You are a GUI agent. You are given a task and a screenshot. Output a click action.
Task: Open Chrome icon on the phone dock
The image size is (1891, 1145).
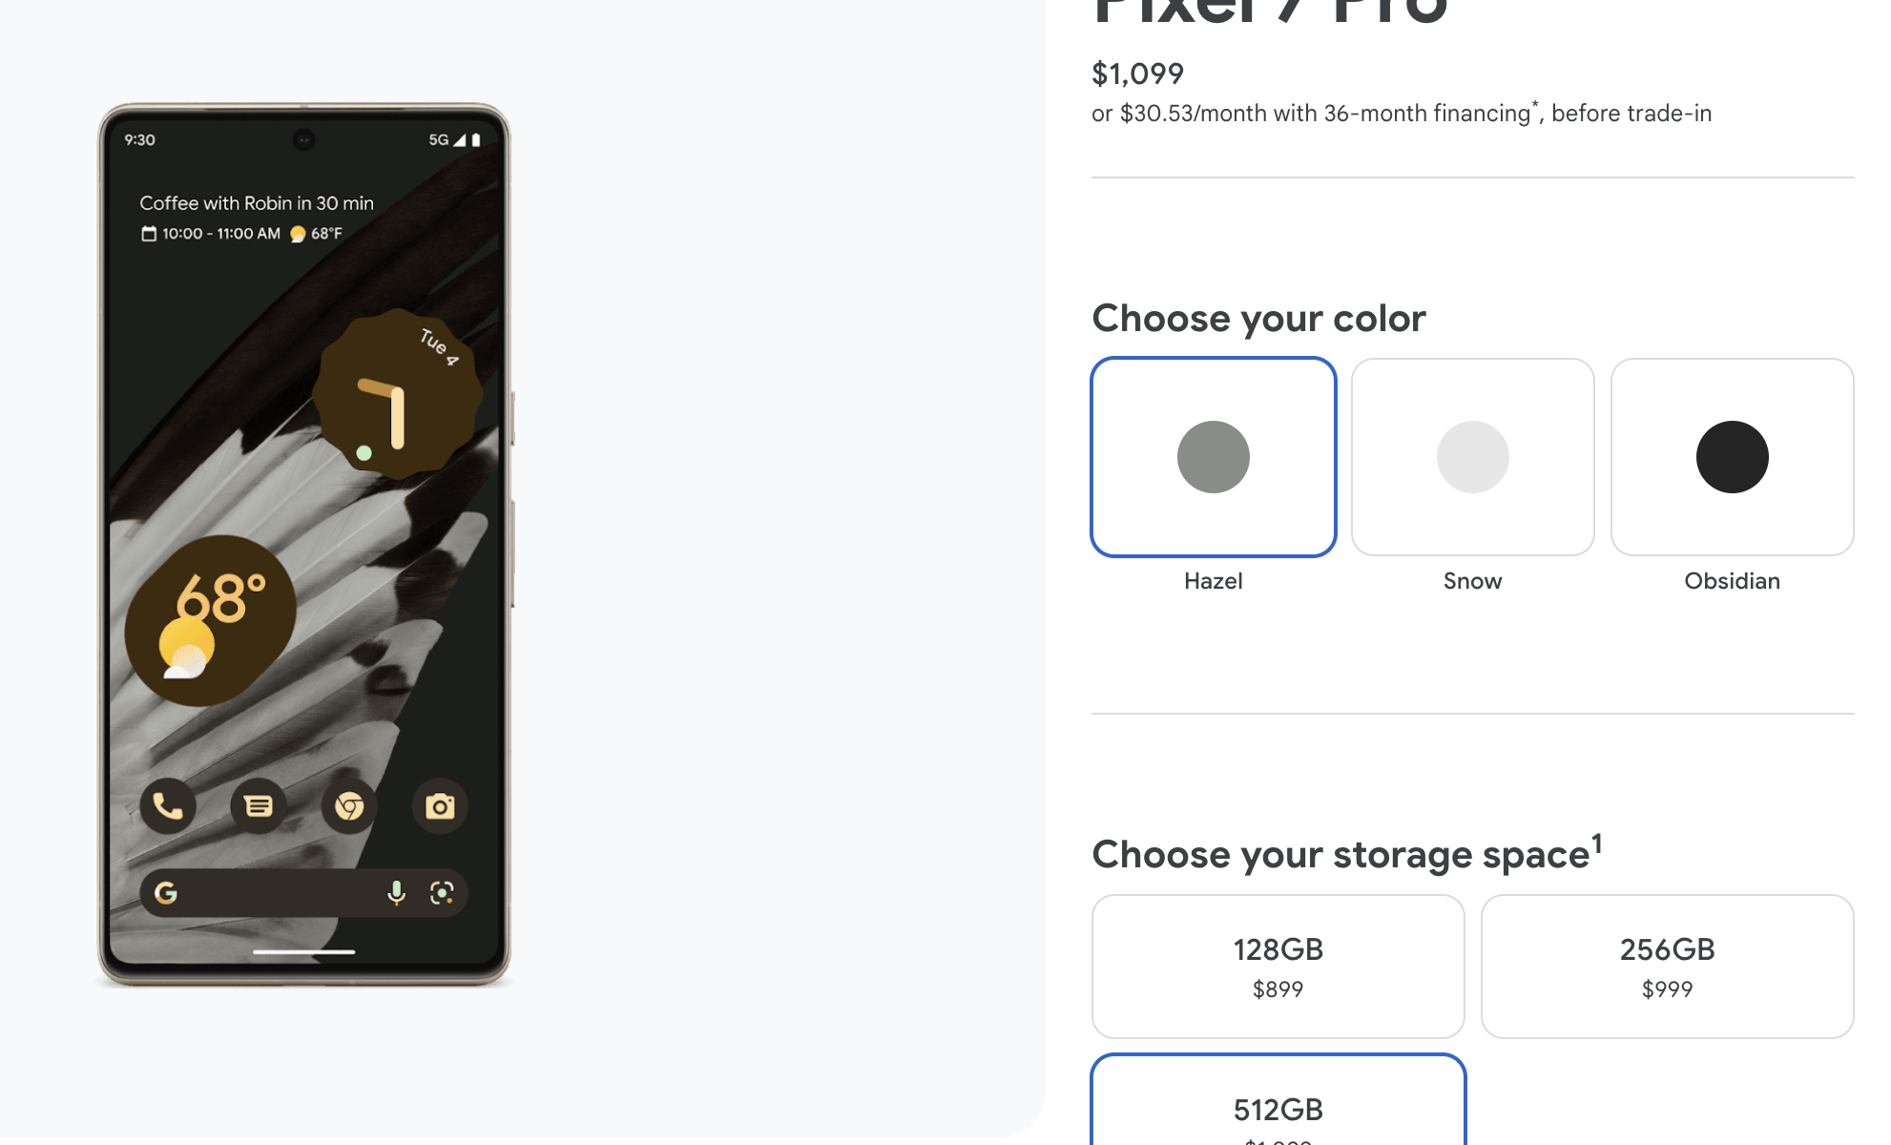click(349, 806)
